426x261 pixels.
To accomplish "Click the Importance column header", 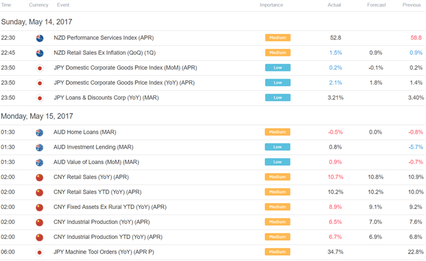I will (x=271, y=5).
